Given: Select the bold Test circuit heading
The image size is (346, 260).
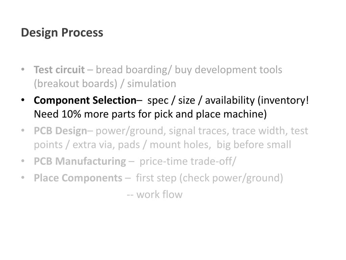Looking at the screenshot, I should (59, 70).
